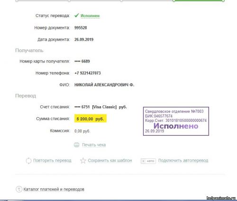Click the yellow highlighted 5 200,00 руб. amount

91,119
